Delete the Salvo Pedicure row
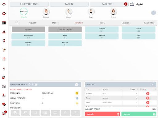158x118 pixels. pos(148,98)
